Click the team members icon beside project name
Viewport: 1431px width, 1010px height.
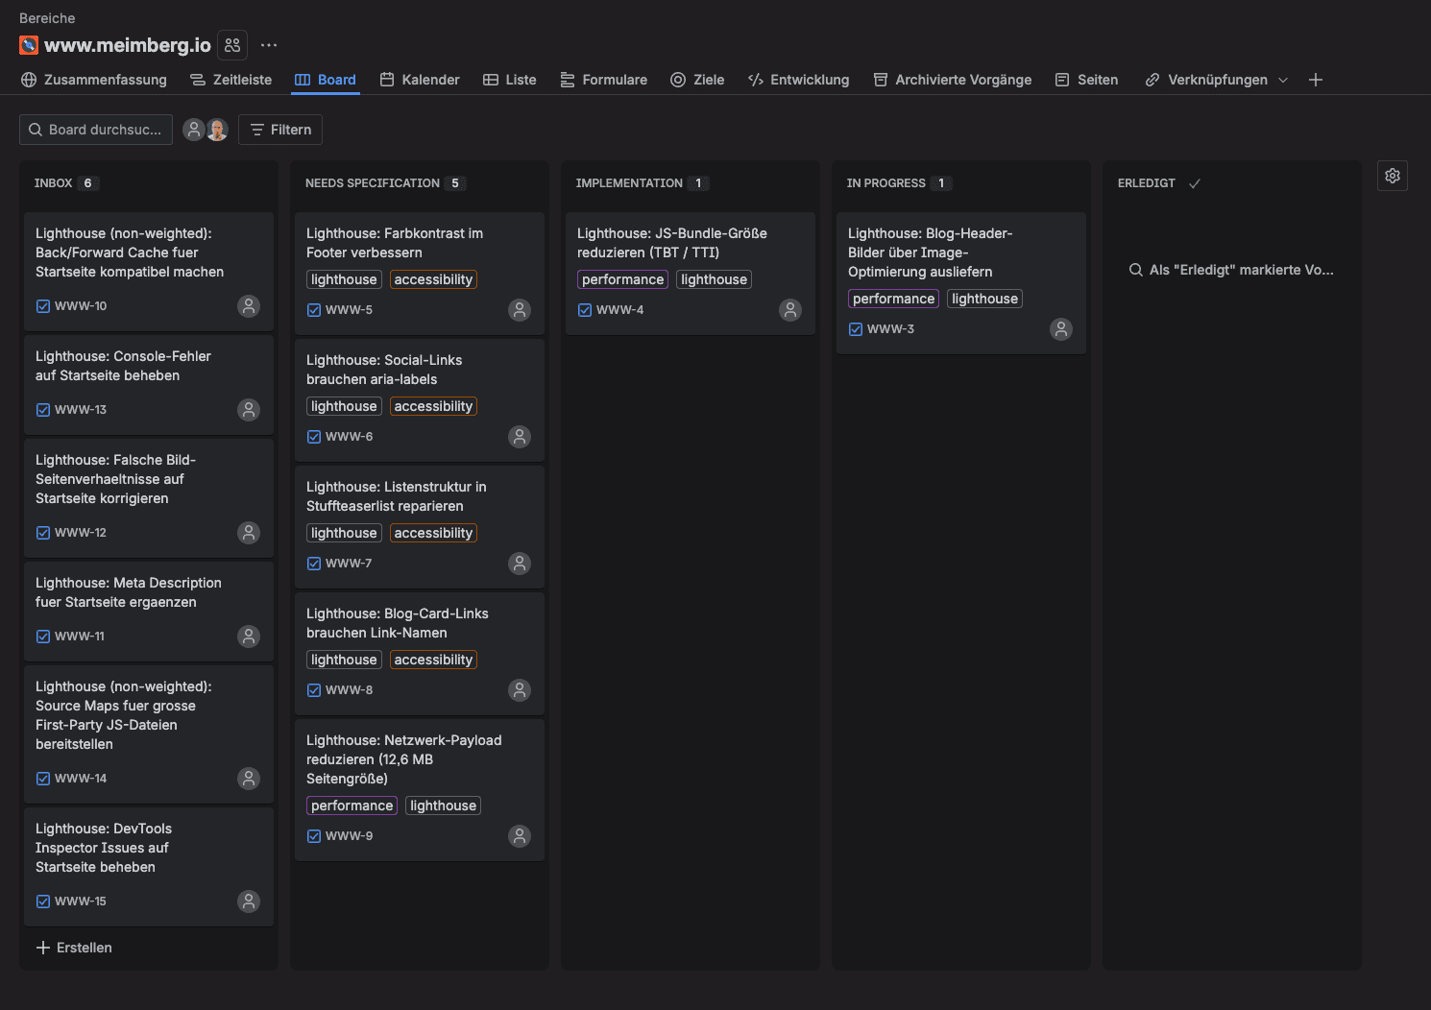pos(232,45)
